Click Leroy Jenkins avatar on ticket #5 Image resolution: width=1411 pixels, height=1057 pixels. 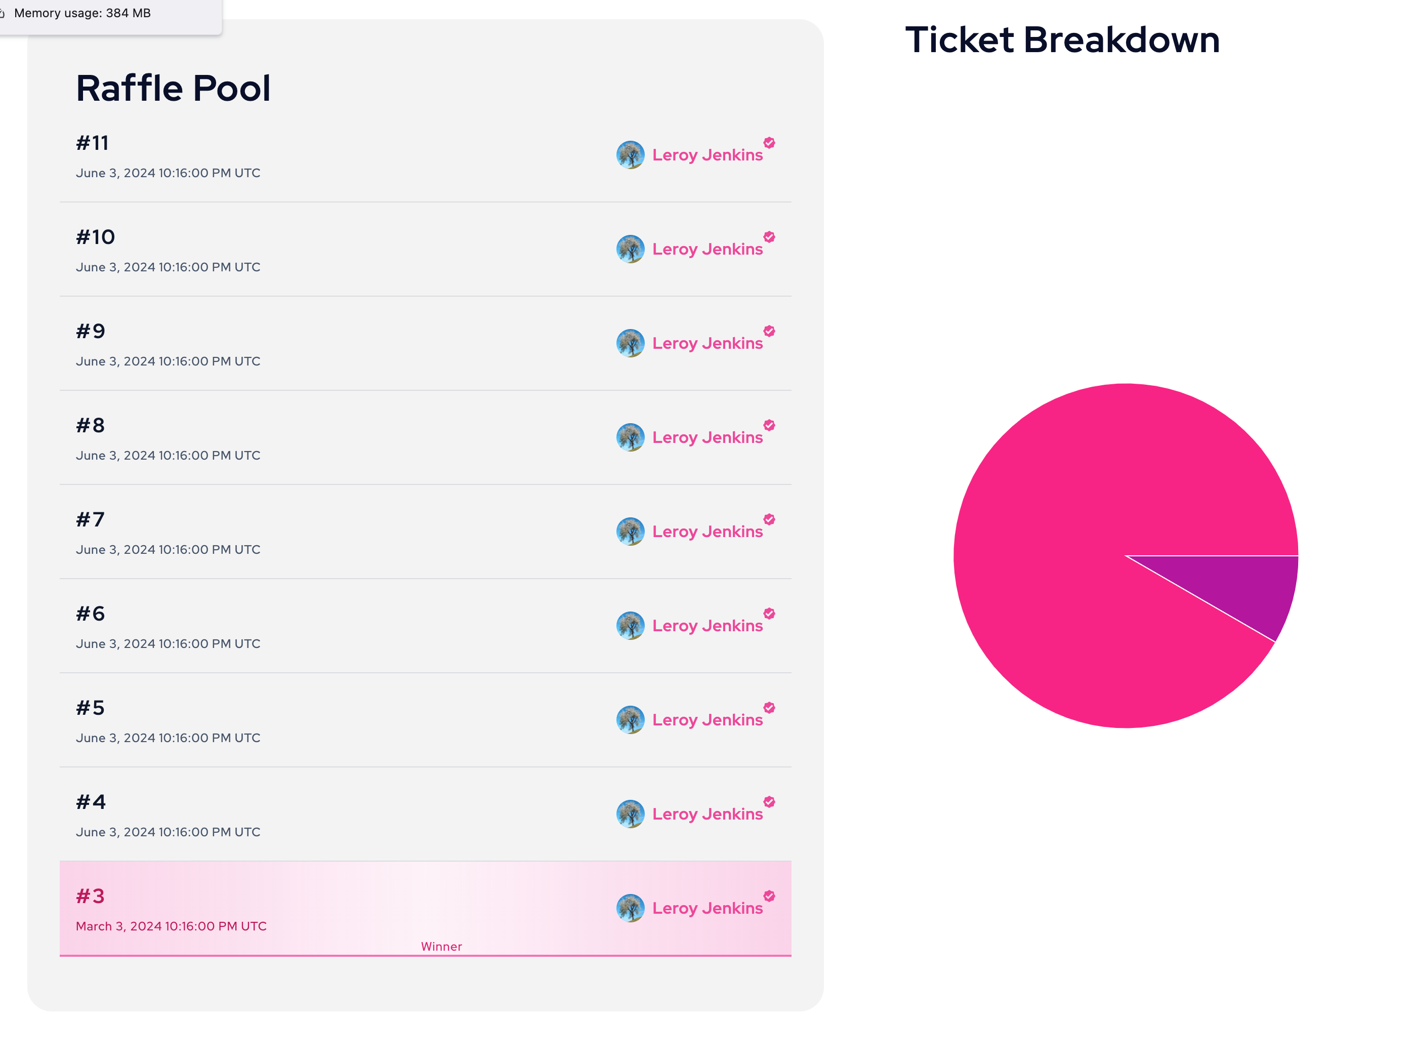point(630,719)
